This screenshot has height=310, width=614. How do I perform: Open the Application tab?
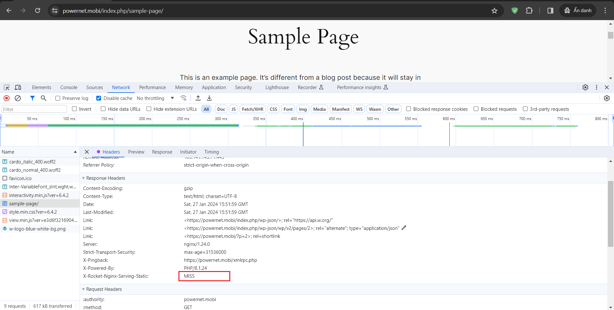[214, 87]
